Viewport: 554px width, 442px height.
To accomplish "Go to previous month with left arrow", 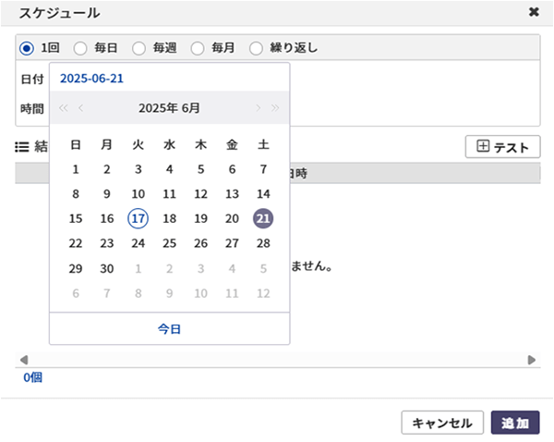I will pos(81,108).
